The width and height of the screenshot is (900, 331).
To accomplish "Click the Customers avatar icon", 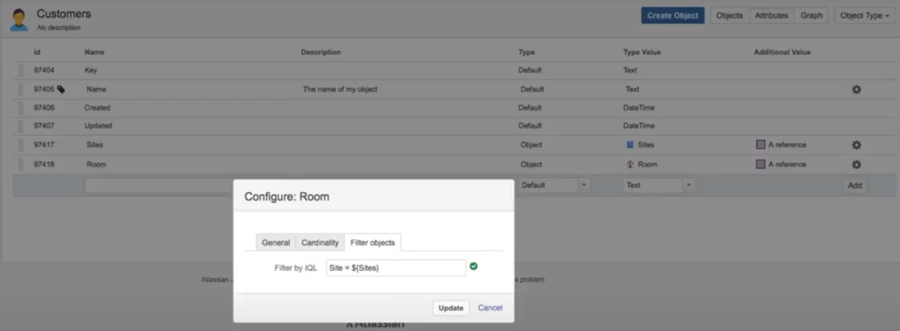I will [19, 20].
